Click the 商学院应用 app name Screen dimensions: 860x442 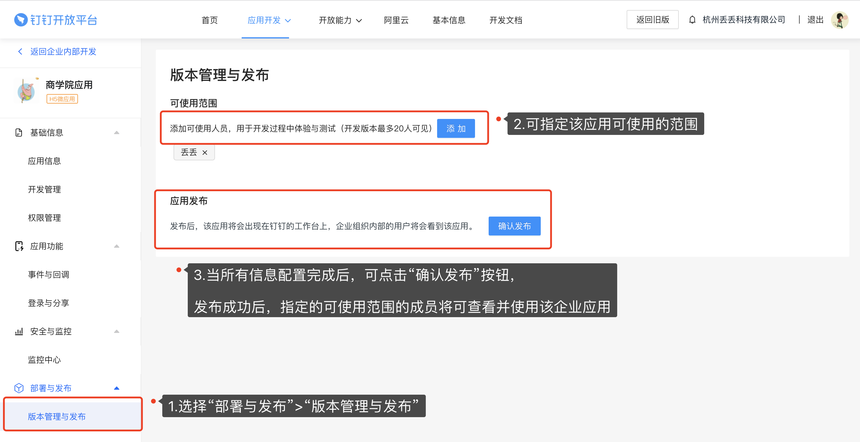click(69, 85)
